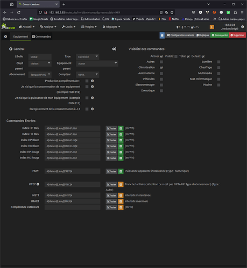Image resolution: width=247 pixels, height=268 pixels.
Task: Click the blue document icon button
Action: [162, 35]
